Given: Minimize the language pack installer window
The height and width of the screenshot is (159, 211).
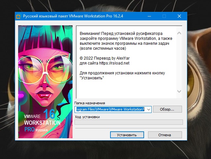Looking at the screenshot, I should tap(149, 16).
